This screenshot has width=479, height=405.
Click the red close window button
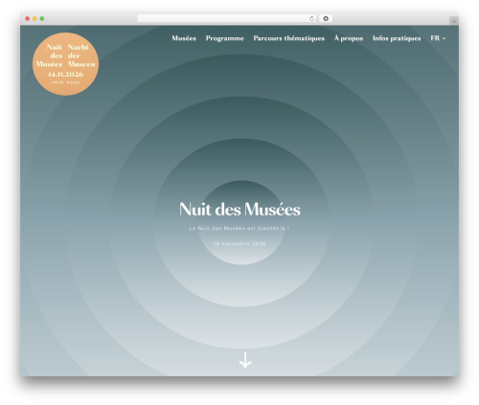click(28, 18)
